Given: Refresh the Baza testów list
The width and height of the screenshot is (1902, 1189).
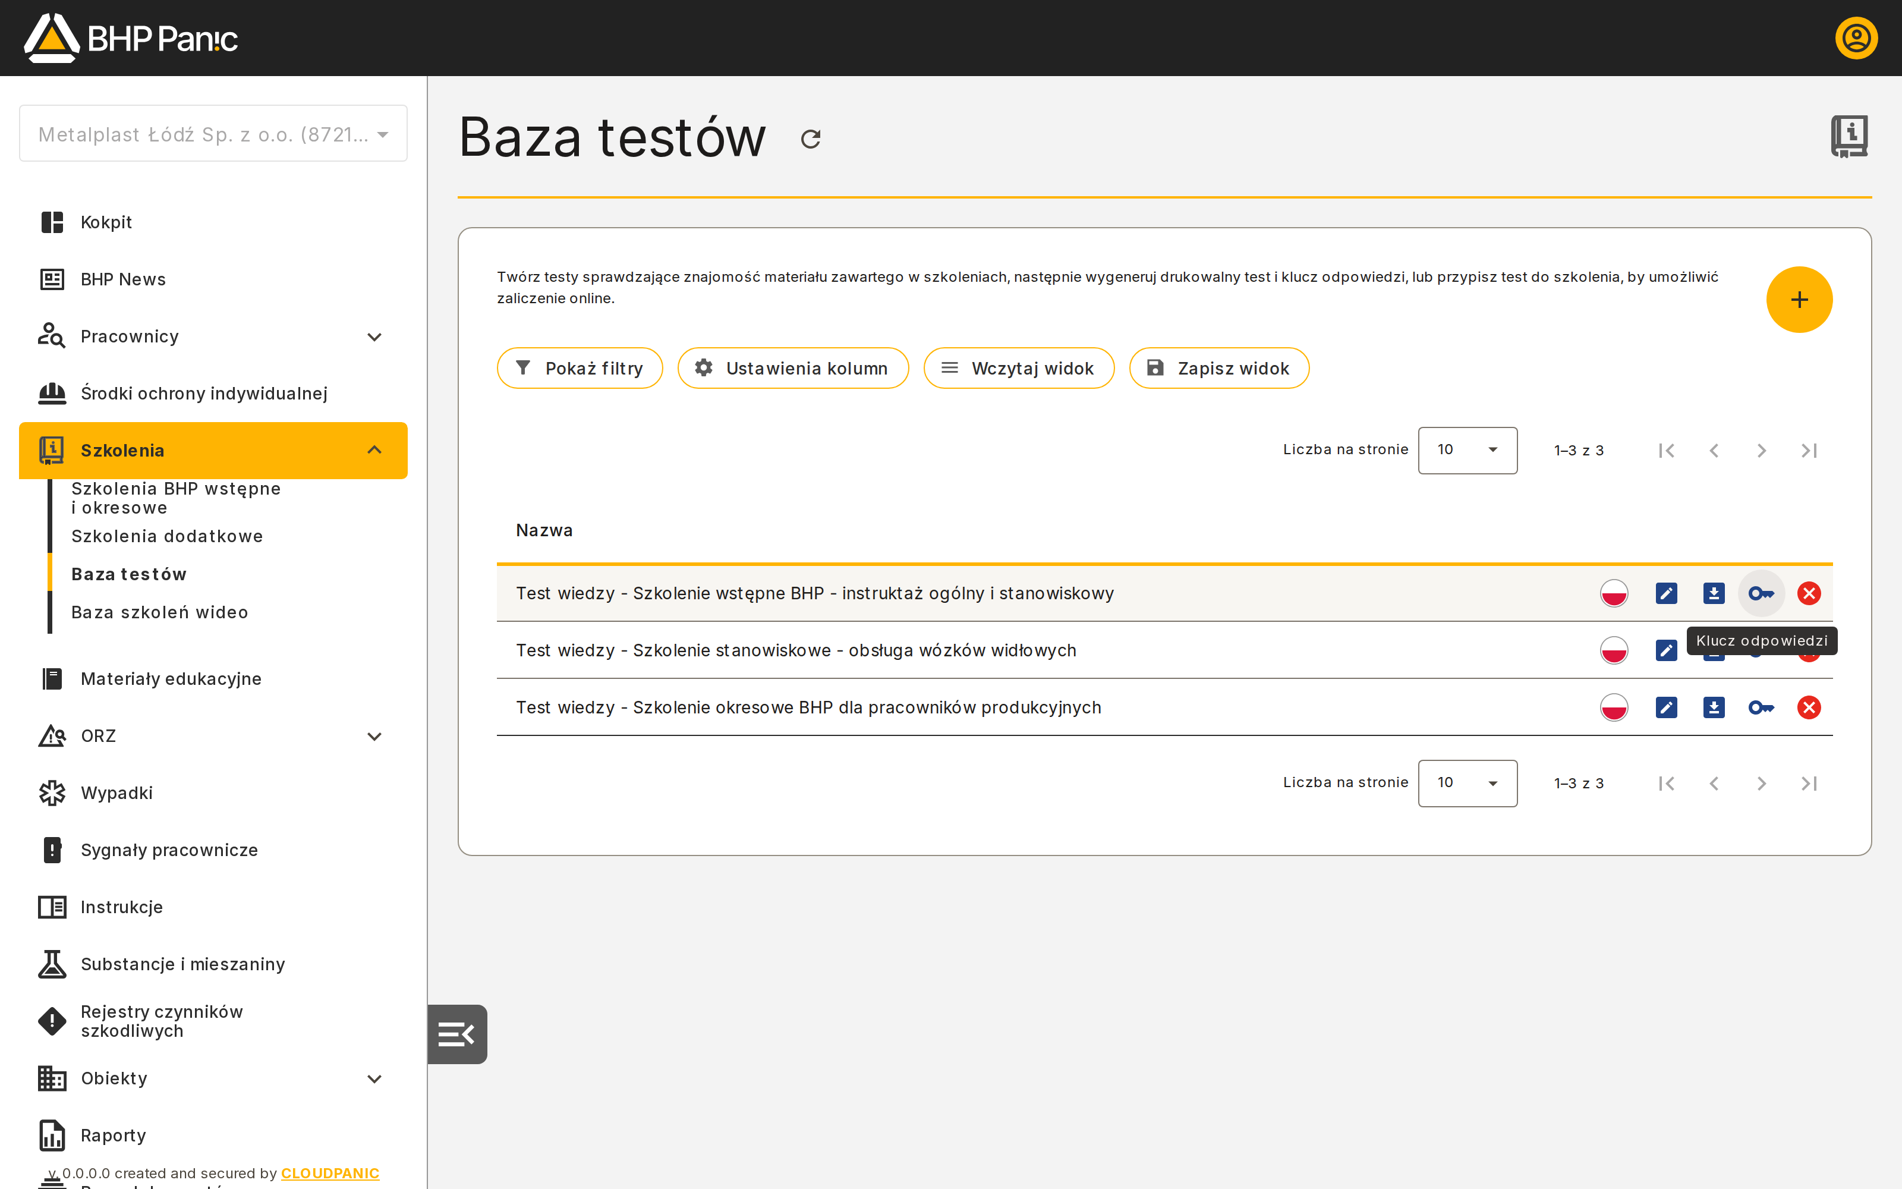Looking at the screenshot, I should (x=810, y=139).
